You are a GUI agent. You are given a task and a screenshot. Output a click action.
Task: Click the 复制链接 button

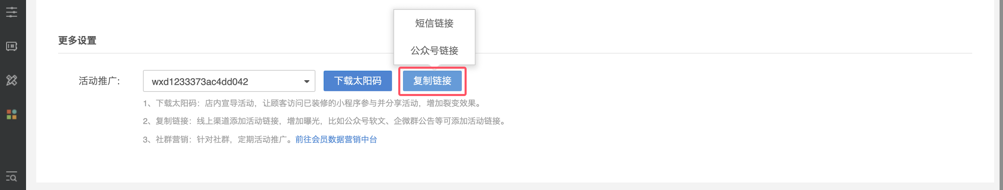click(432, 81)
